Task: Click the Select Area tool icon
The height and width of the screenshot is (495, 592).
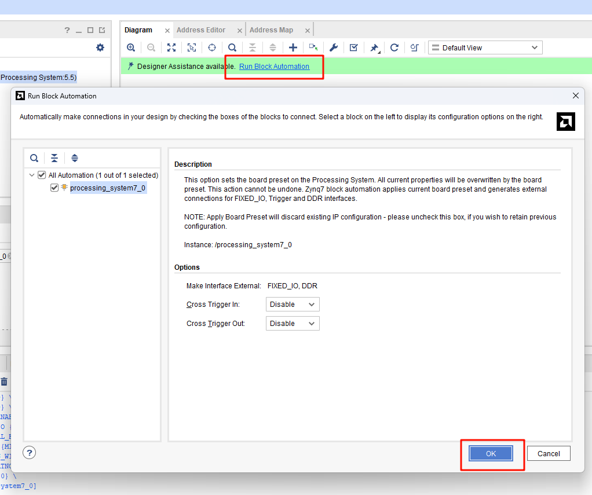Action: [192, 47]
